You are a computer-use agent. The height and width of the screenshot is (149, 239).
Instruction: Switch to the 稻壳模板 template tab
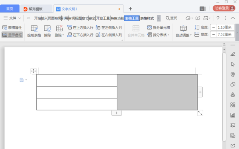tap(36, 9)
